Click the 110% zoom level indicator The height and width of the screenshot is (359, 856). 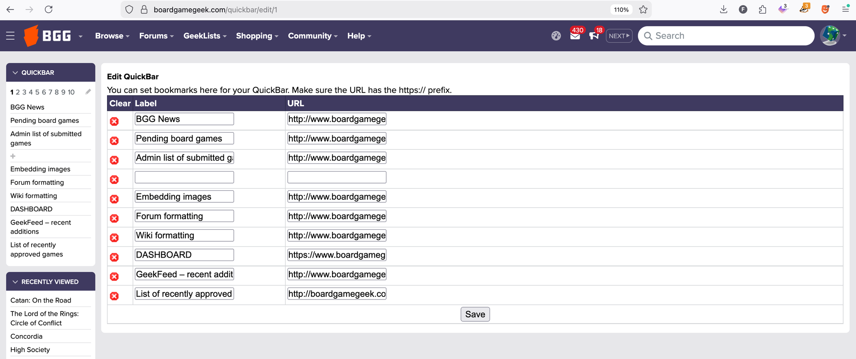(x=621, y=9)
